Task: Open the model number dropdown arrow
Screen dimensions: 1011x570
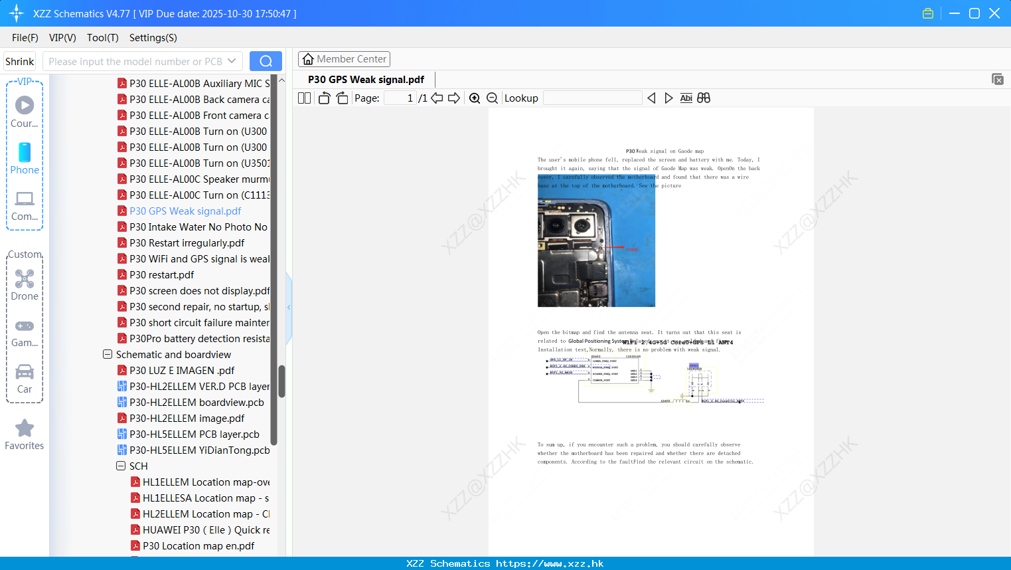Action: click(232, 61)
